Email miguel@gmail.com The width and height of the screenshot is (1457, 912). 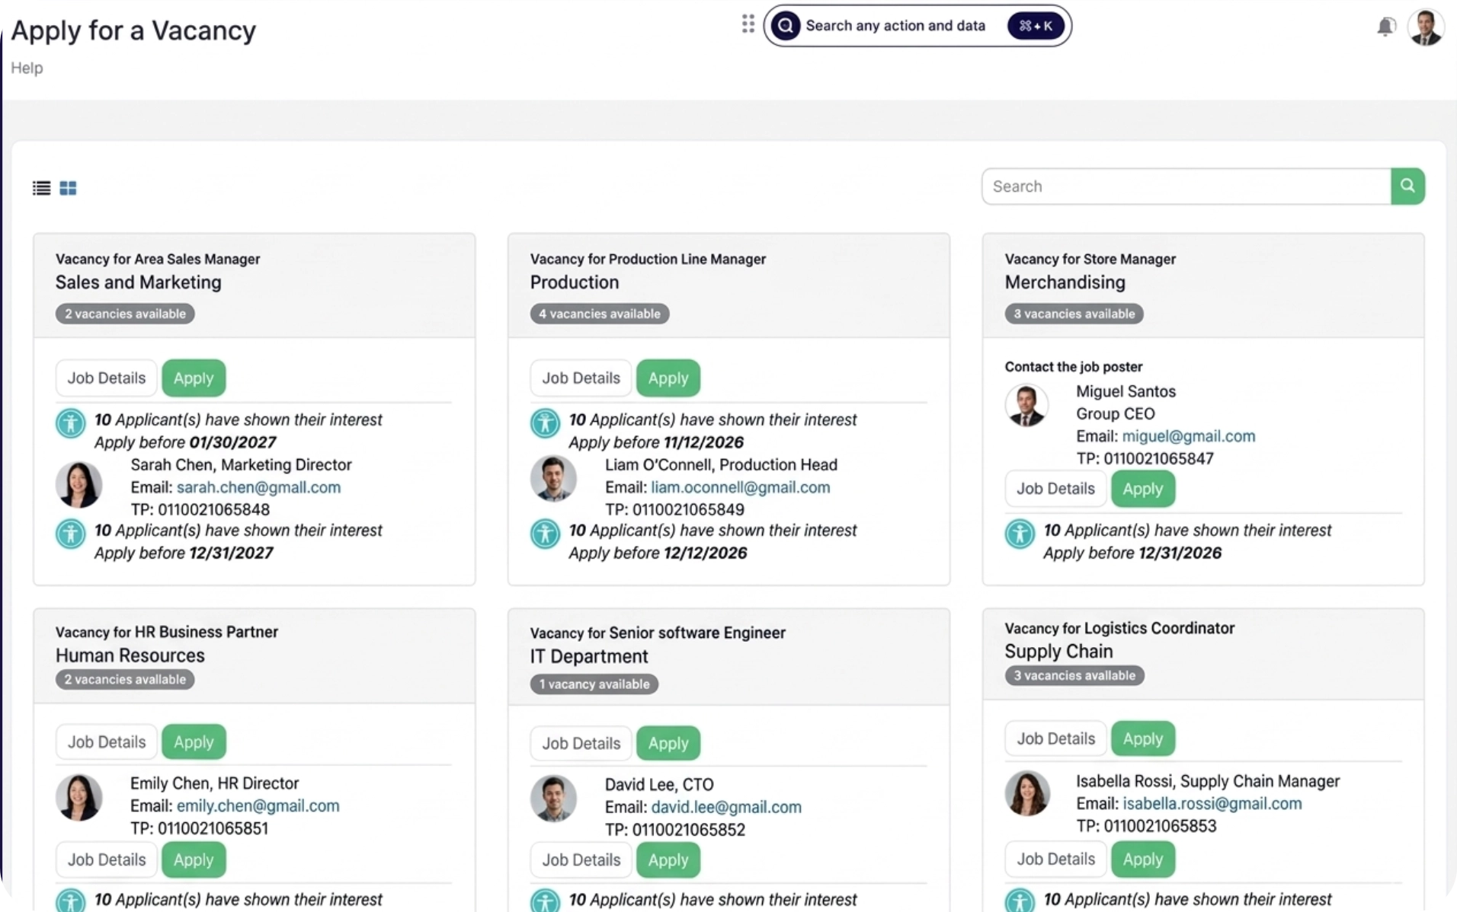[x=1188, y=435]
